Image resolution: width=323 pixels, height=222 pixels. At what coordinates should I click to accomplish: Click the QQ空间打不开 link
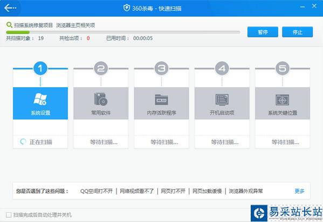point(97,191)
